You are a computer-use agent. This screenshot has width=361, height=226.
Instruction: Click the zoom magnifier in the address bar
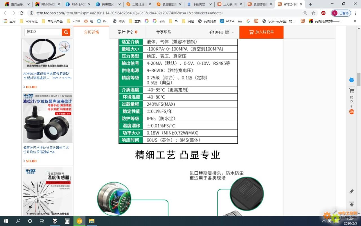pos(305,13)
